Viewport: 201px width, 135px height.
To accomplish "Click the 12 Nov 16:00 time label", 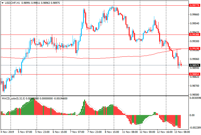I will pyautogui.click(x=164, y=132).
